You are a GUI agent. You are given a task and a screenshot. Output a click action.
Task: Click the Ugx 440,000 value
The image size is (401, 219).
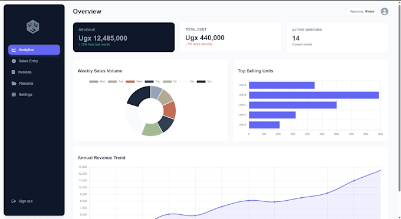click(205, 38)
